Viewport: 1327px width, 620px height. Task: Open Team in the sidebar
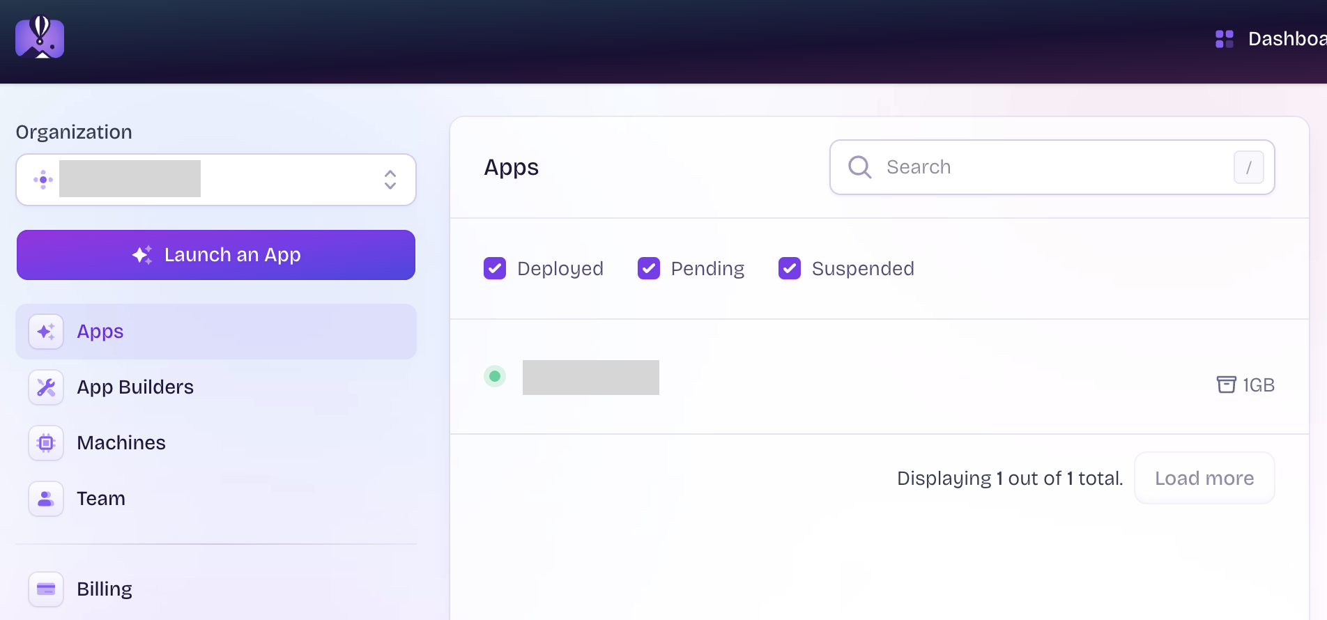tap(216, 499)
